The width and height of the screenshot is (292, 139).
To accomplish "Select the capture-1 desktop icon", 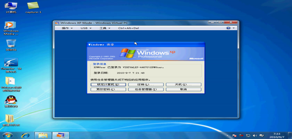I will point(33,6).
